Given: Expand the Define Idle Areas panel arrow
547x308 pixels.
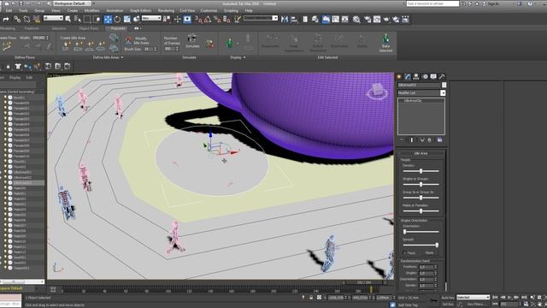Looking at the screenshot, I should [x=122, y=57].
